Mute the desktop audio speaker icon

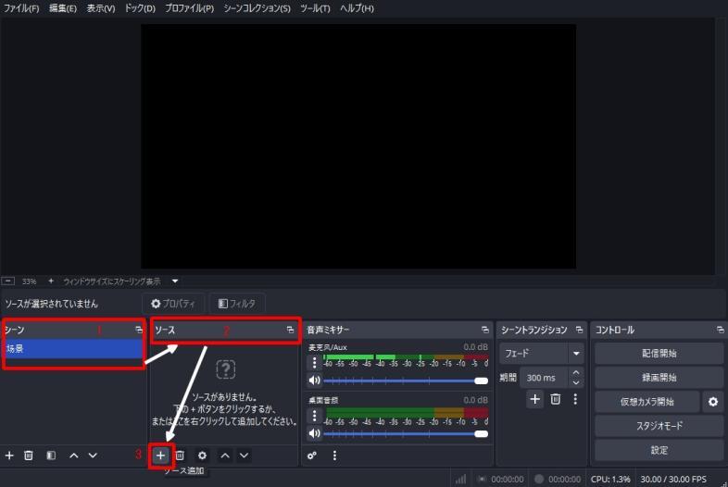click(314, 433)
